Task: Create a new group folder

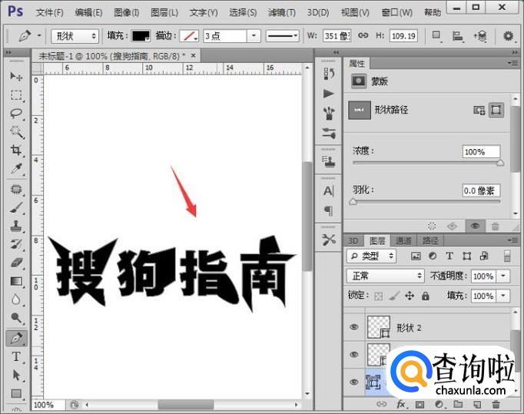Action: pyautogui.click(x=458, y=404)
